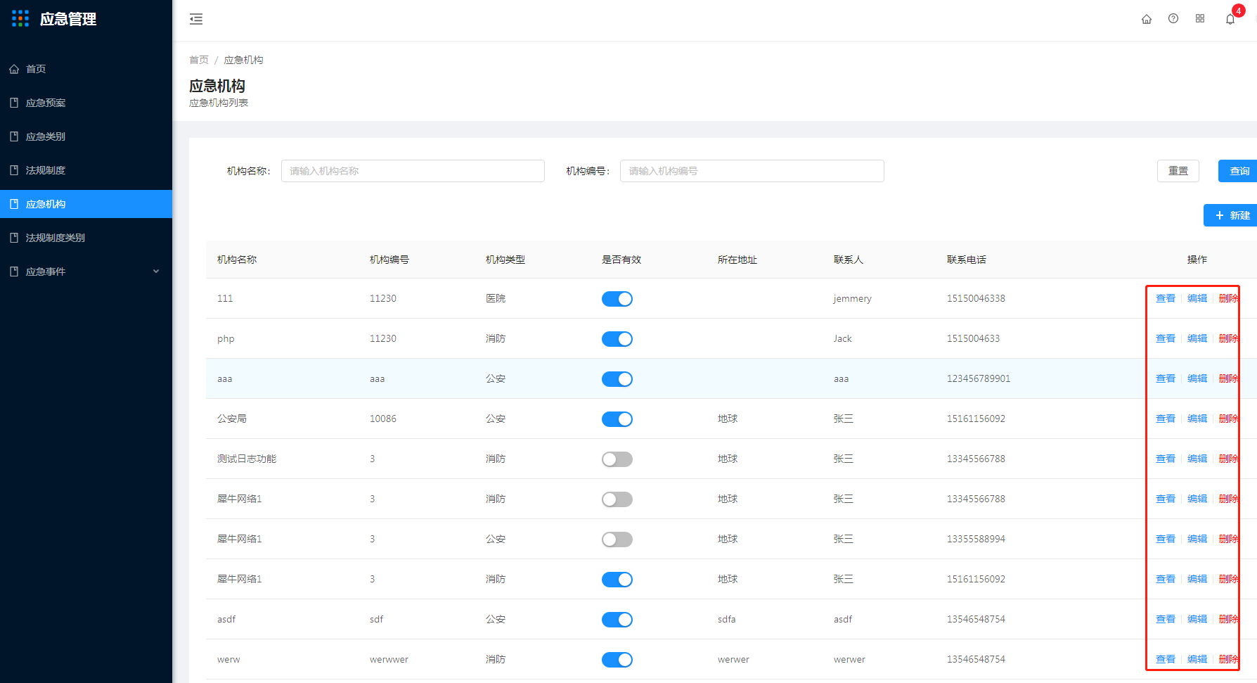The height and width of the screenshot is (683, 1257).
Task: Click address cell sdfa
Action: tap(727, 619)
